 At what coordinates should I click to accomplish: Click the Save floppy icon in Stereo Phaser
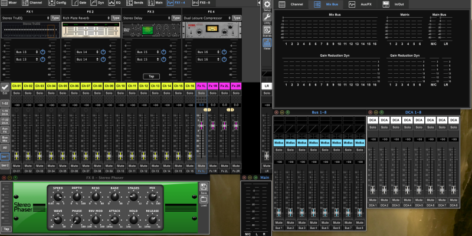pyautogui.click(x=204, y=188)
